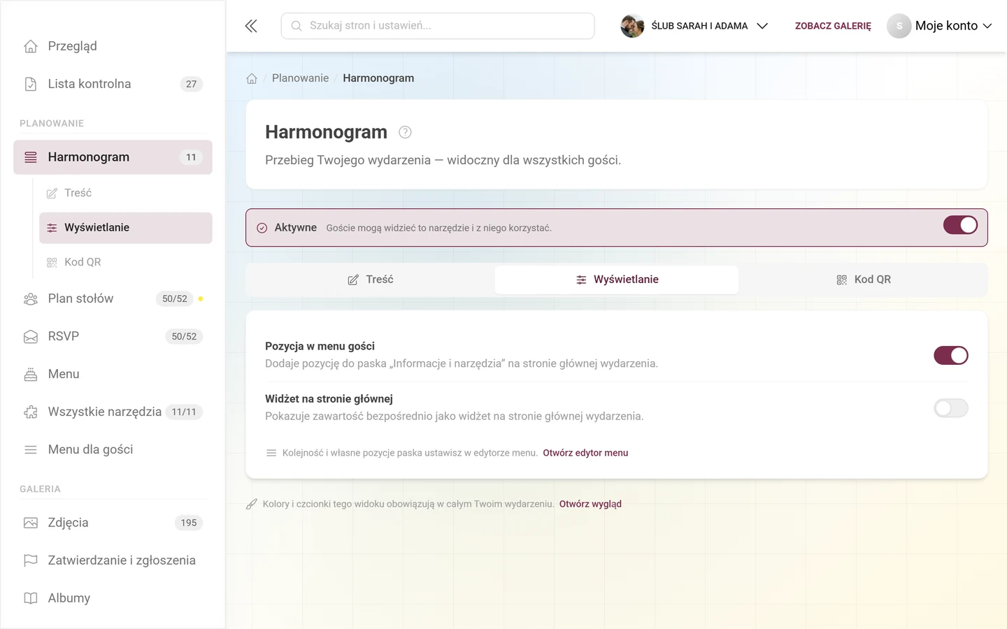
Task: Click the Moje konto avatar circle
Action: 899,26
